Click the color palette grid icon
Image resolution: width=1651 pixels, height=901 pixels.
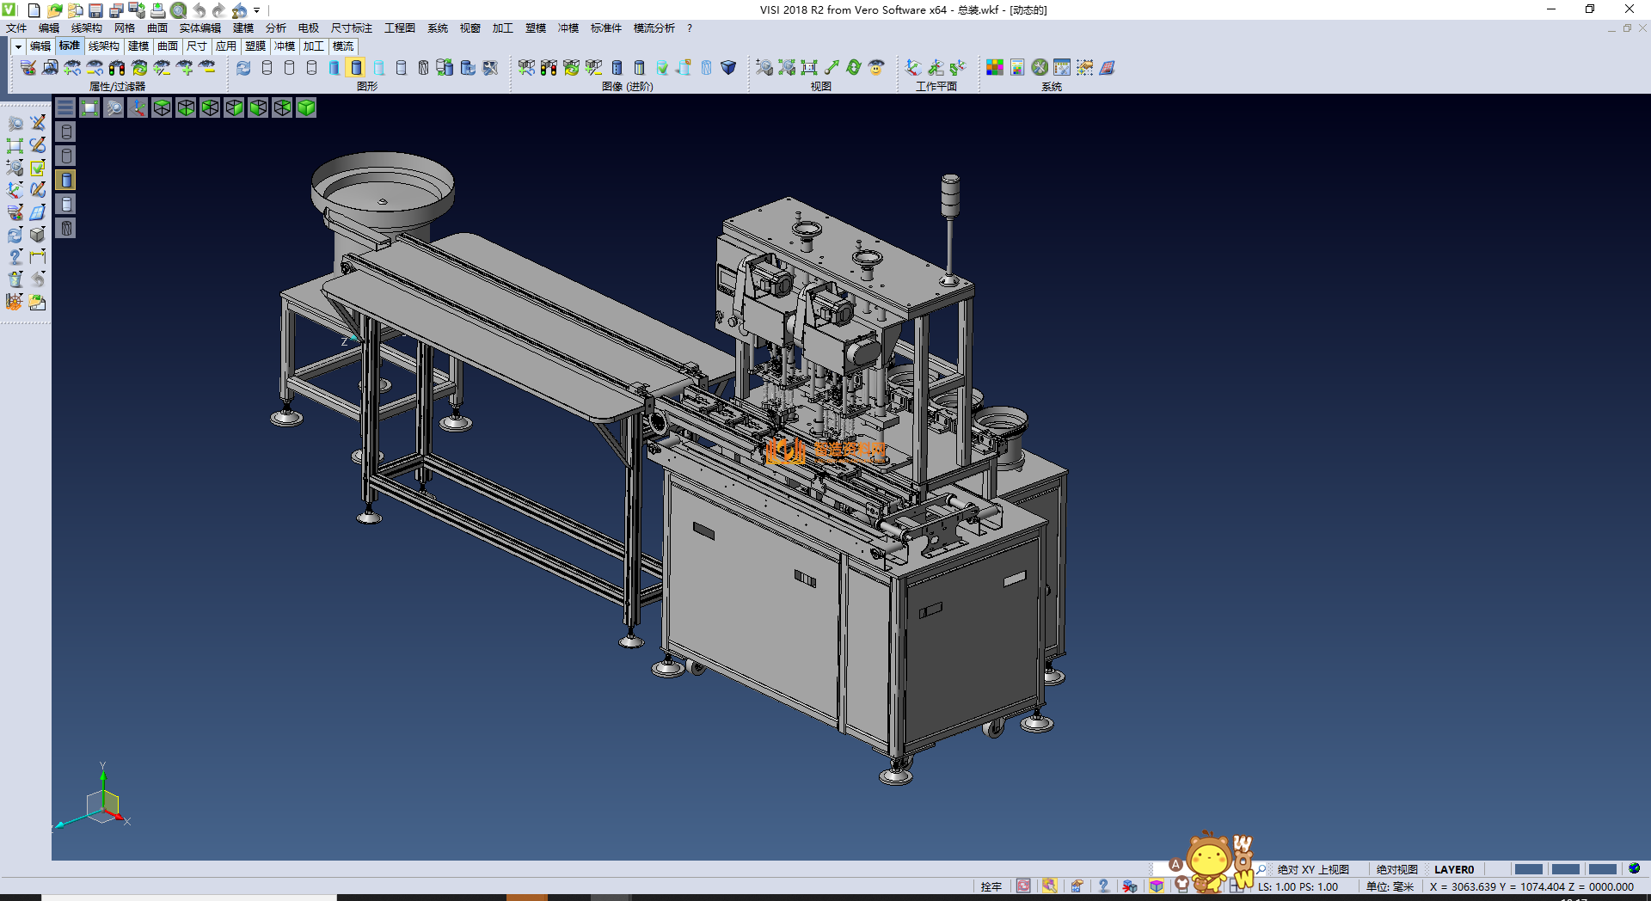click(995, 68)
